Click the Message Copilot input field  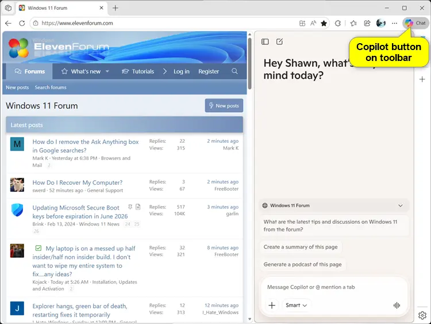pos(333,287)
